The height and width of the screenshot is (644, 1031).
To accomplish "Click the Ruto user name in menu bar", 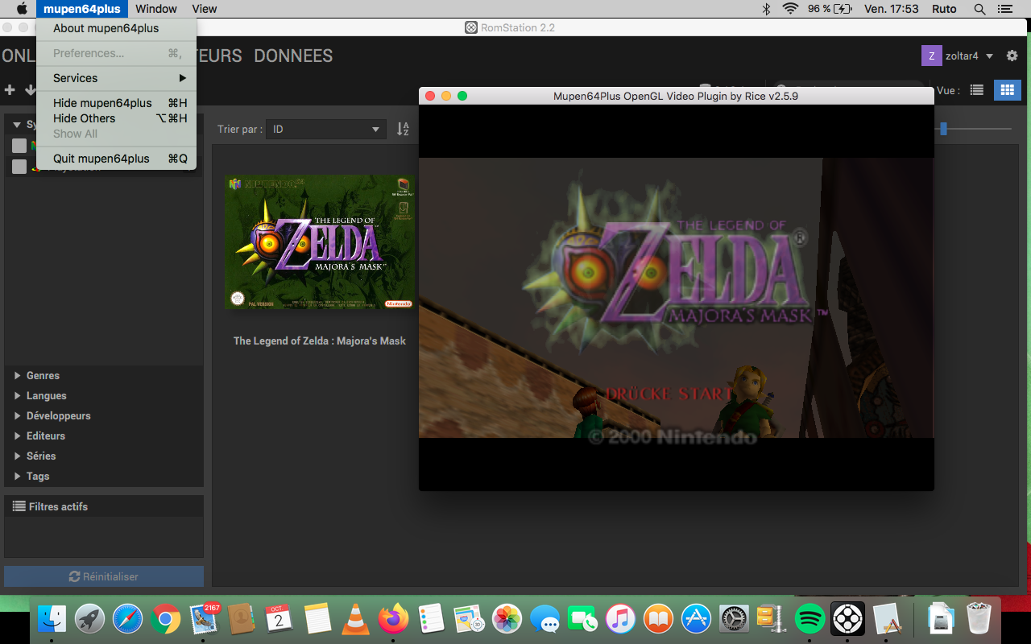I will [944, 9].
